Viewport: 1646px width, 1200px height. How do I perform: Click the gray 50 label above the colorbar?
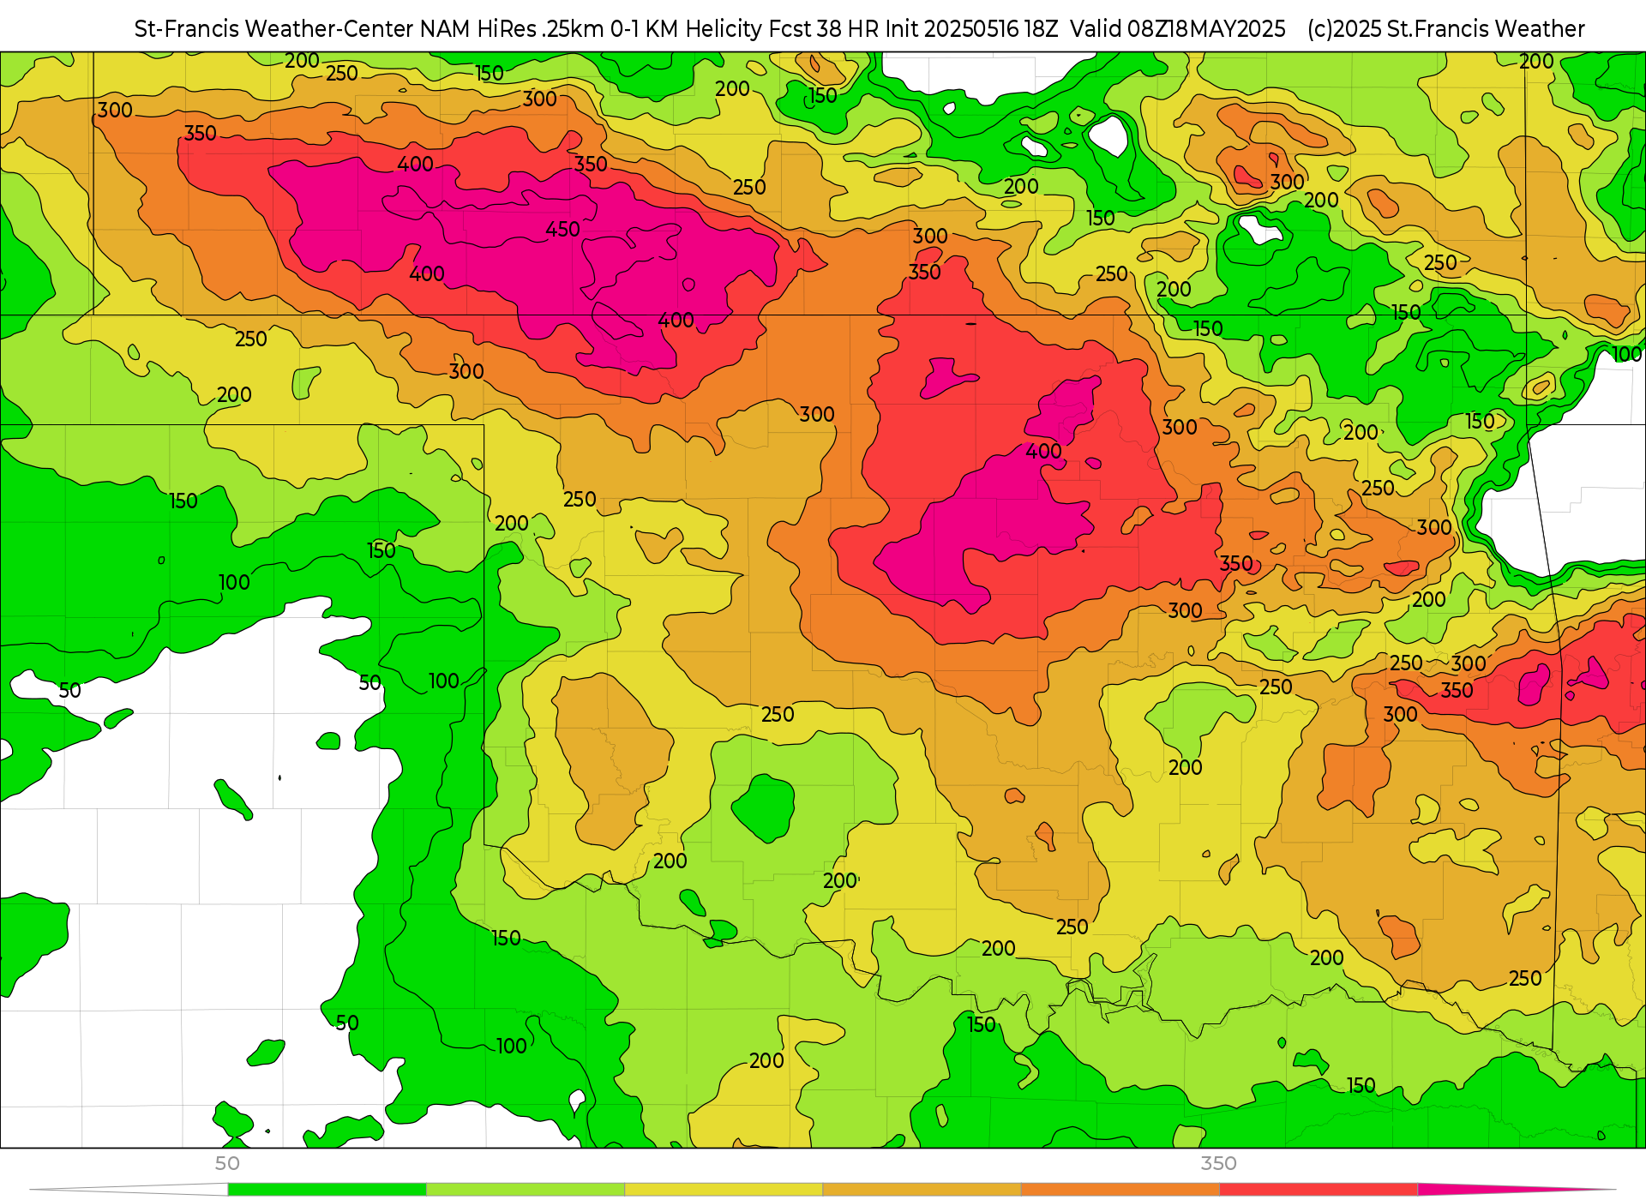227,1163
